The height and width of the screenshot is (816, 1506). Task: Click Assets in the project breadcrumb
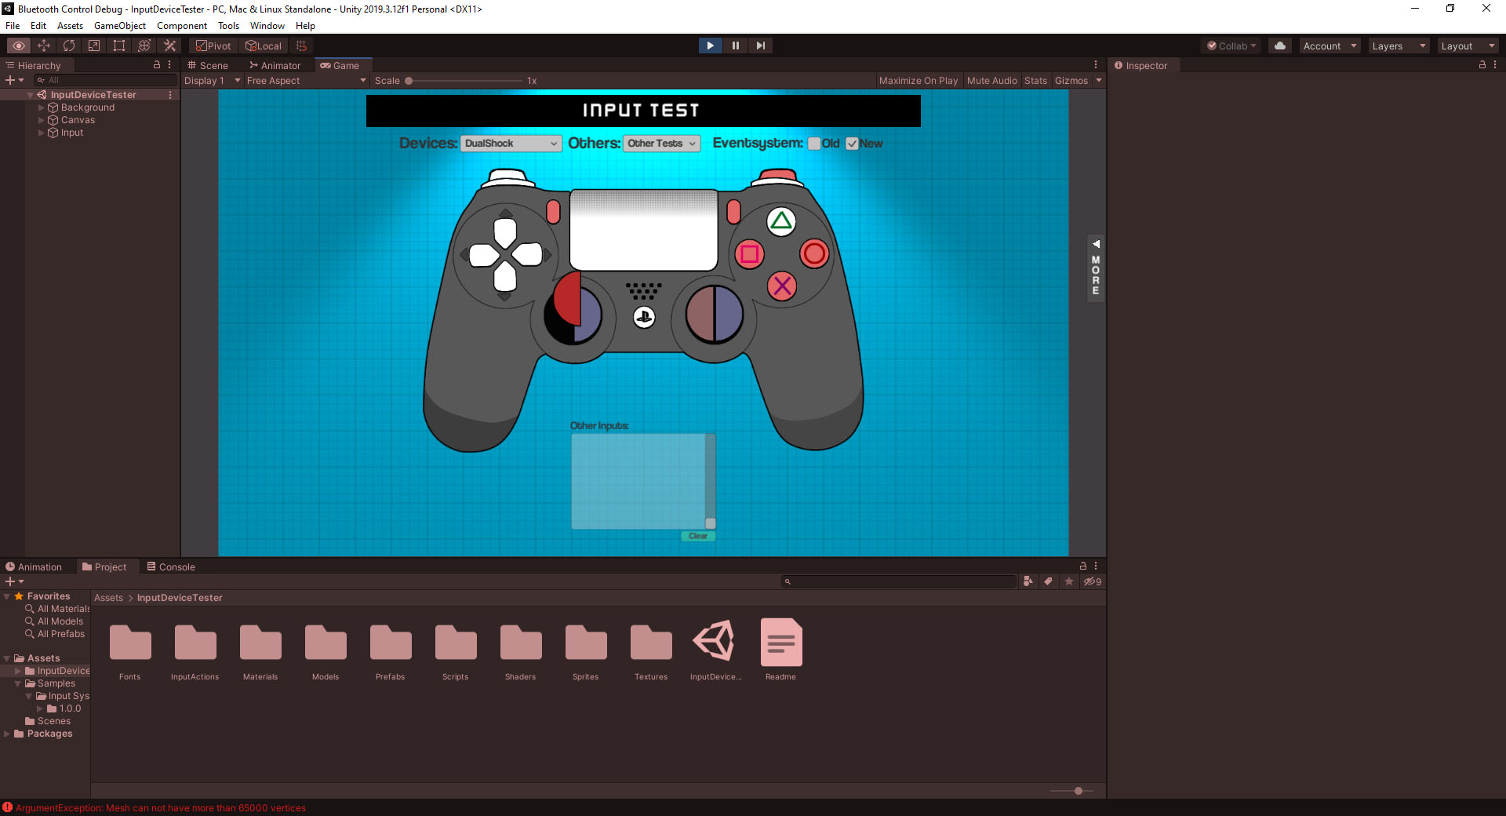click(x=108, y=598)
